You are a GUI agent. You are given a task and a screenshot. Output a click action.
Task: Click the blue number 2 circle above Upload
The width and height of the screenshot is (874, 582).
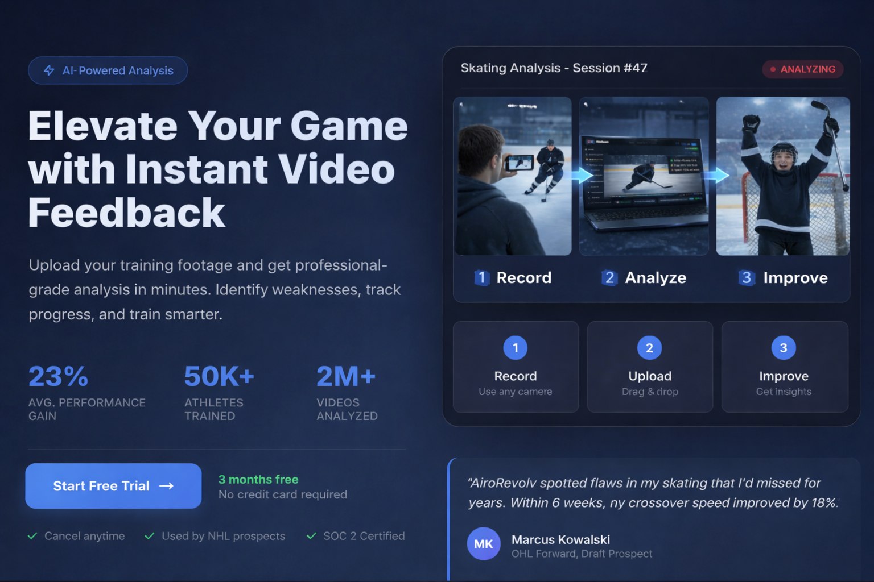(x=649, y=348)
